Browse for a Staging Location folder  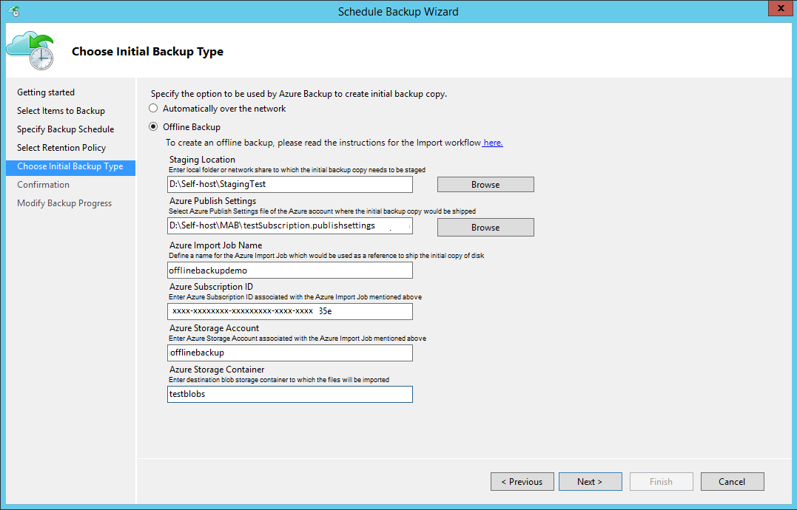click(x=485, y=184)
